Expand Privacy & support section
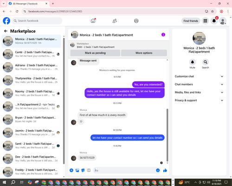Viewport: 232px width, 186px height. [x=199, y=100]
